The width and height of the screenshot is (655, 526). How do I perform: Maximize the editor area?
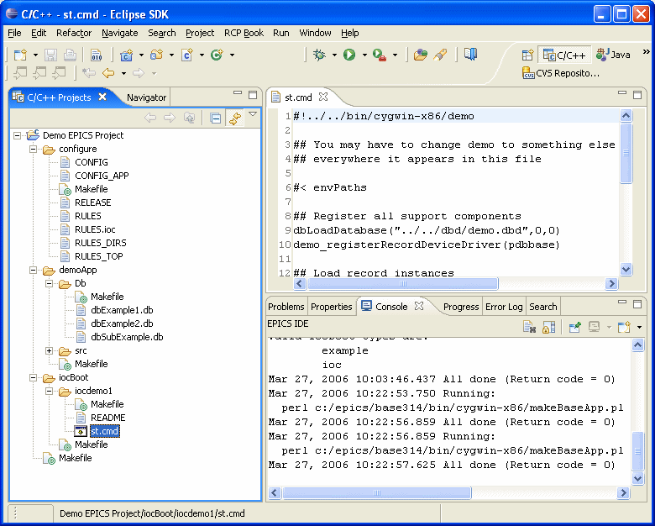(637, 95)
